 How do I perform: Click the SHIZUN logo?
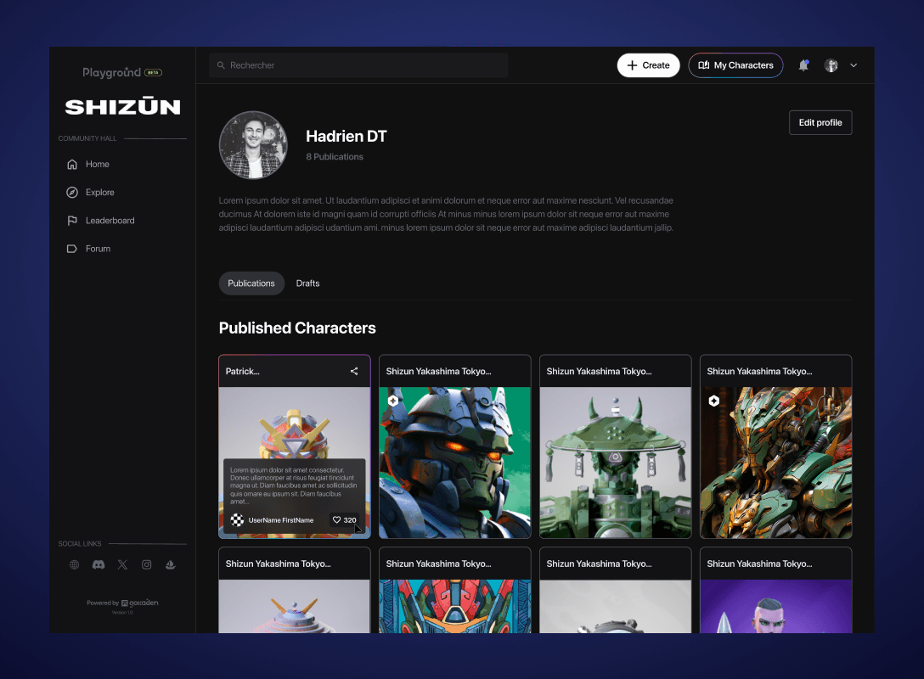click(x=122, y=107)
